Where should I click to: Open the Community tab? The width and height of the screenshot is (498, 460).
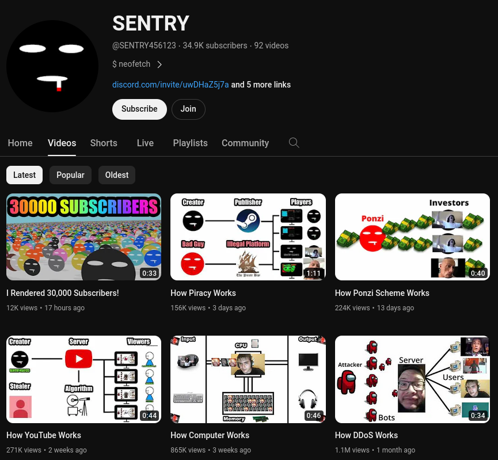[x=245, y=143]
